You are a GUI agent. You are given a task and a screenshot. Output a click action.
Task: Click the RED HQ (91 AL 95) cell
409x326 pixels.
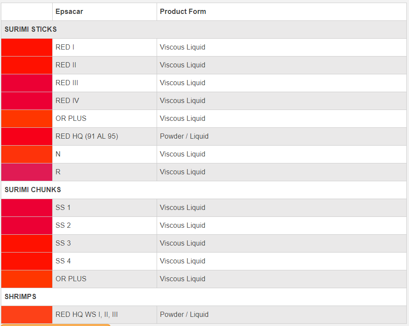pos(87,136)
